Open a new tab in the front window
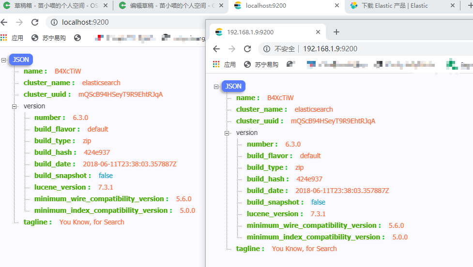The width and height of the screenshot is (473, 267). tap(336, 32)
